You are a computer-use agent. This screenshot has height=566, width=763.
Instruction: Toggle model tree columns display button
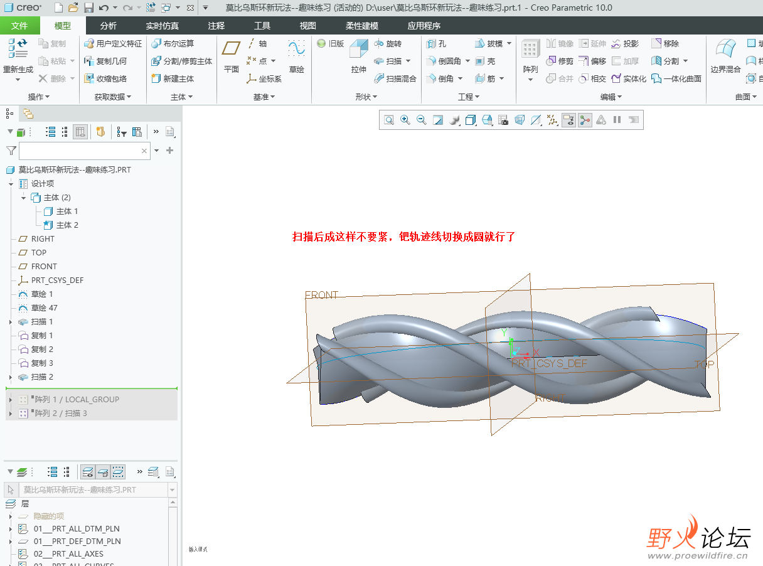click(80, 132)
